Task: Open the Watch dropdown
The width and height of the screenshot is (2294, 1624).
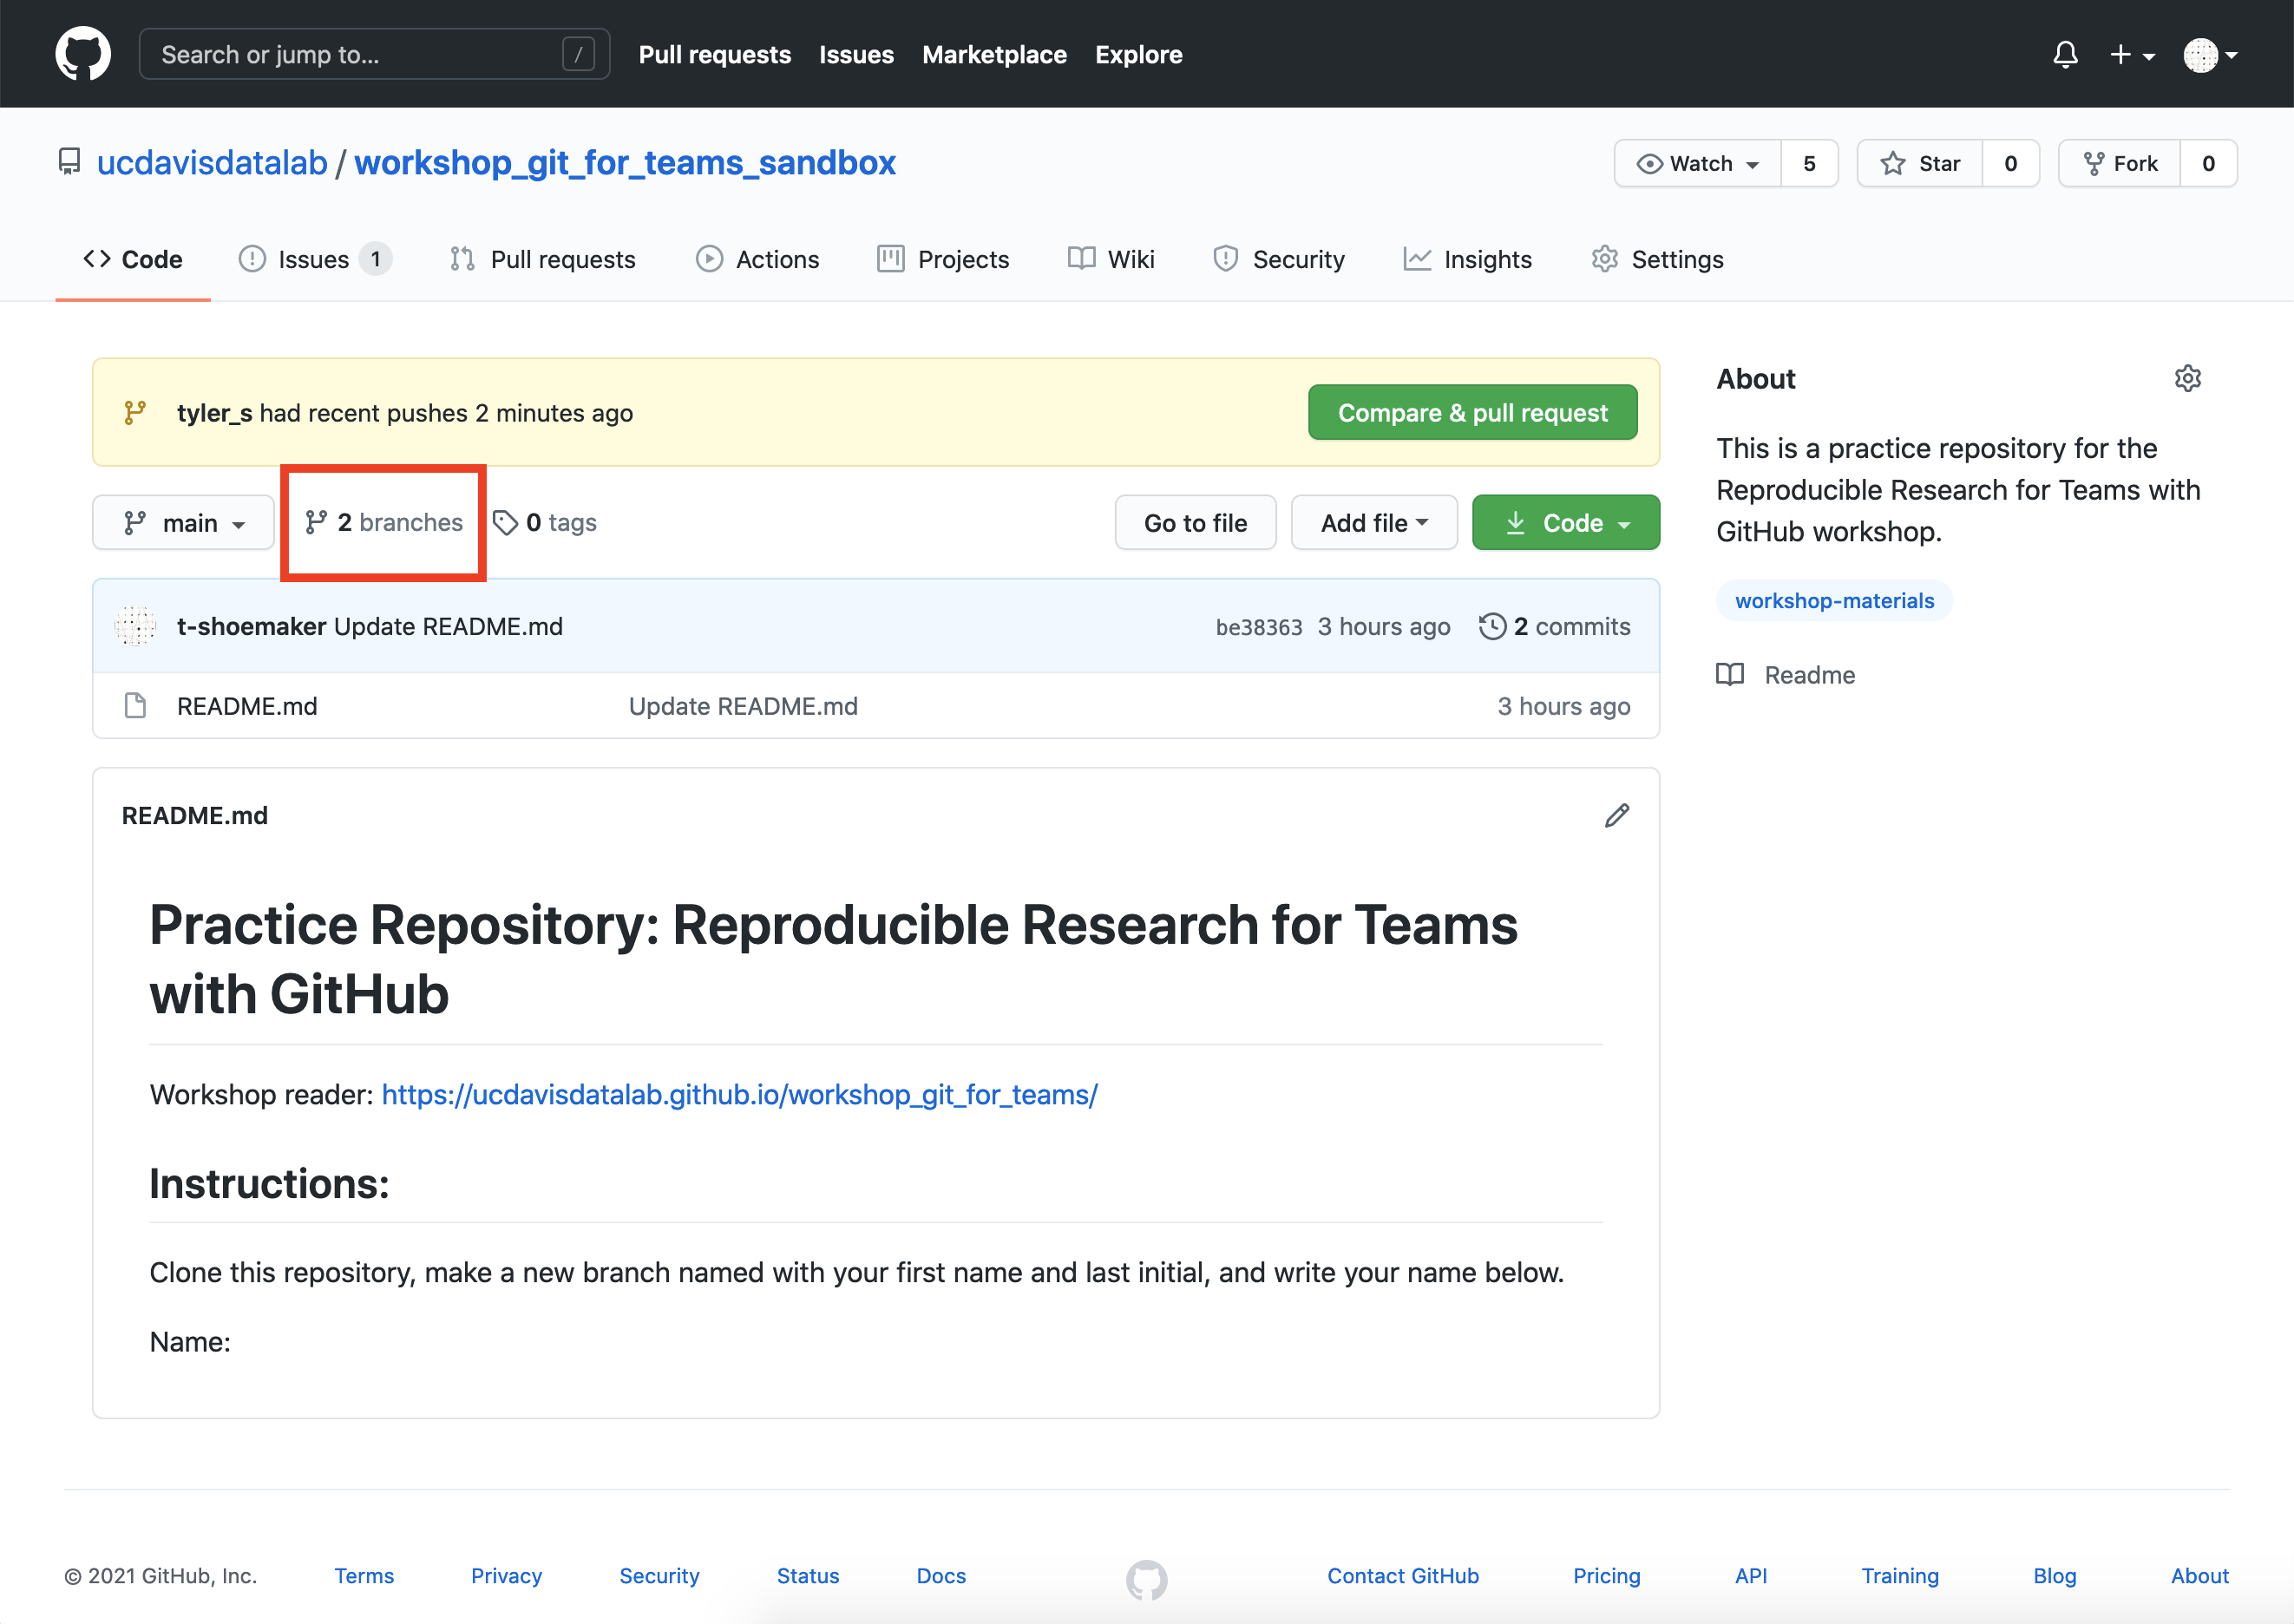Action: tap(1698, 163)
